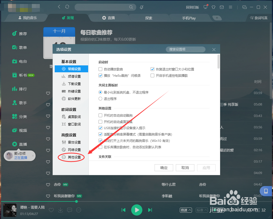Open 分类 in the left sidebar
The width and height of the screenshot is (273, 219).
[19, 117]
